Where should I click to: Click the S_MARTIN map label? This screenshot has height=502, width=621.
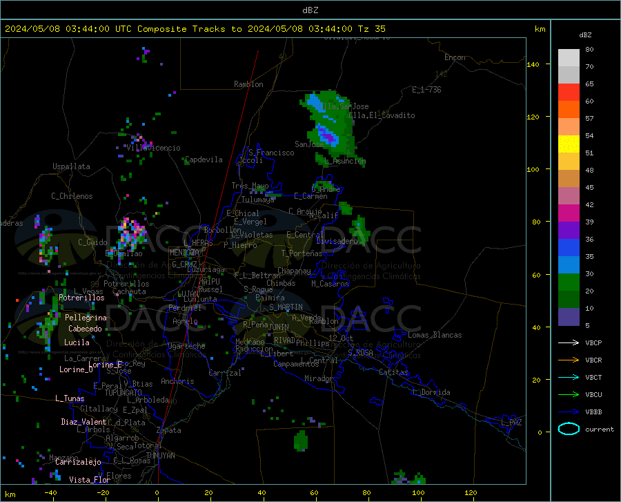point(286,307)
